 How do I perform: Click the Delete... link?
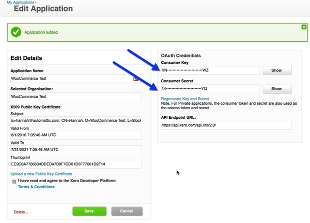(21, 212)
